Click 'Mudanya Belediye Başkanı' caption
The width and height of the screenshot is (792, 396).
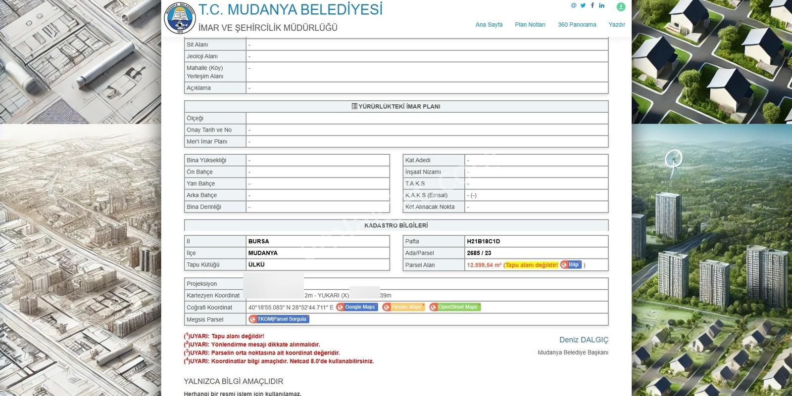coord(573,352)
